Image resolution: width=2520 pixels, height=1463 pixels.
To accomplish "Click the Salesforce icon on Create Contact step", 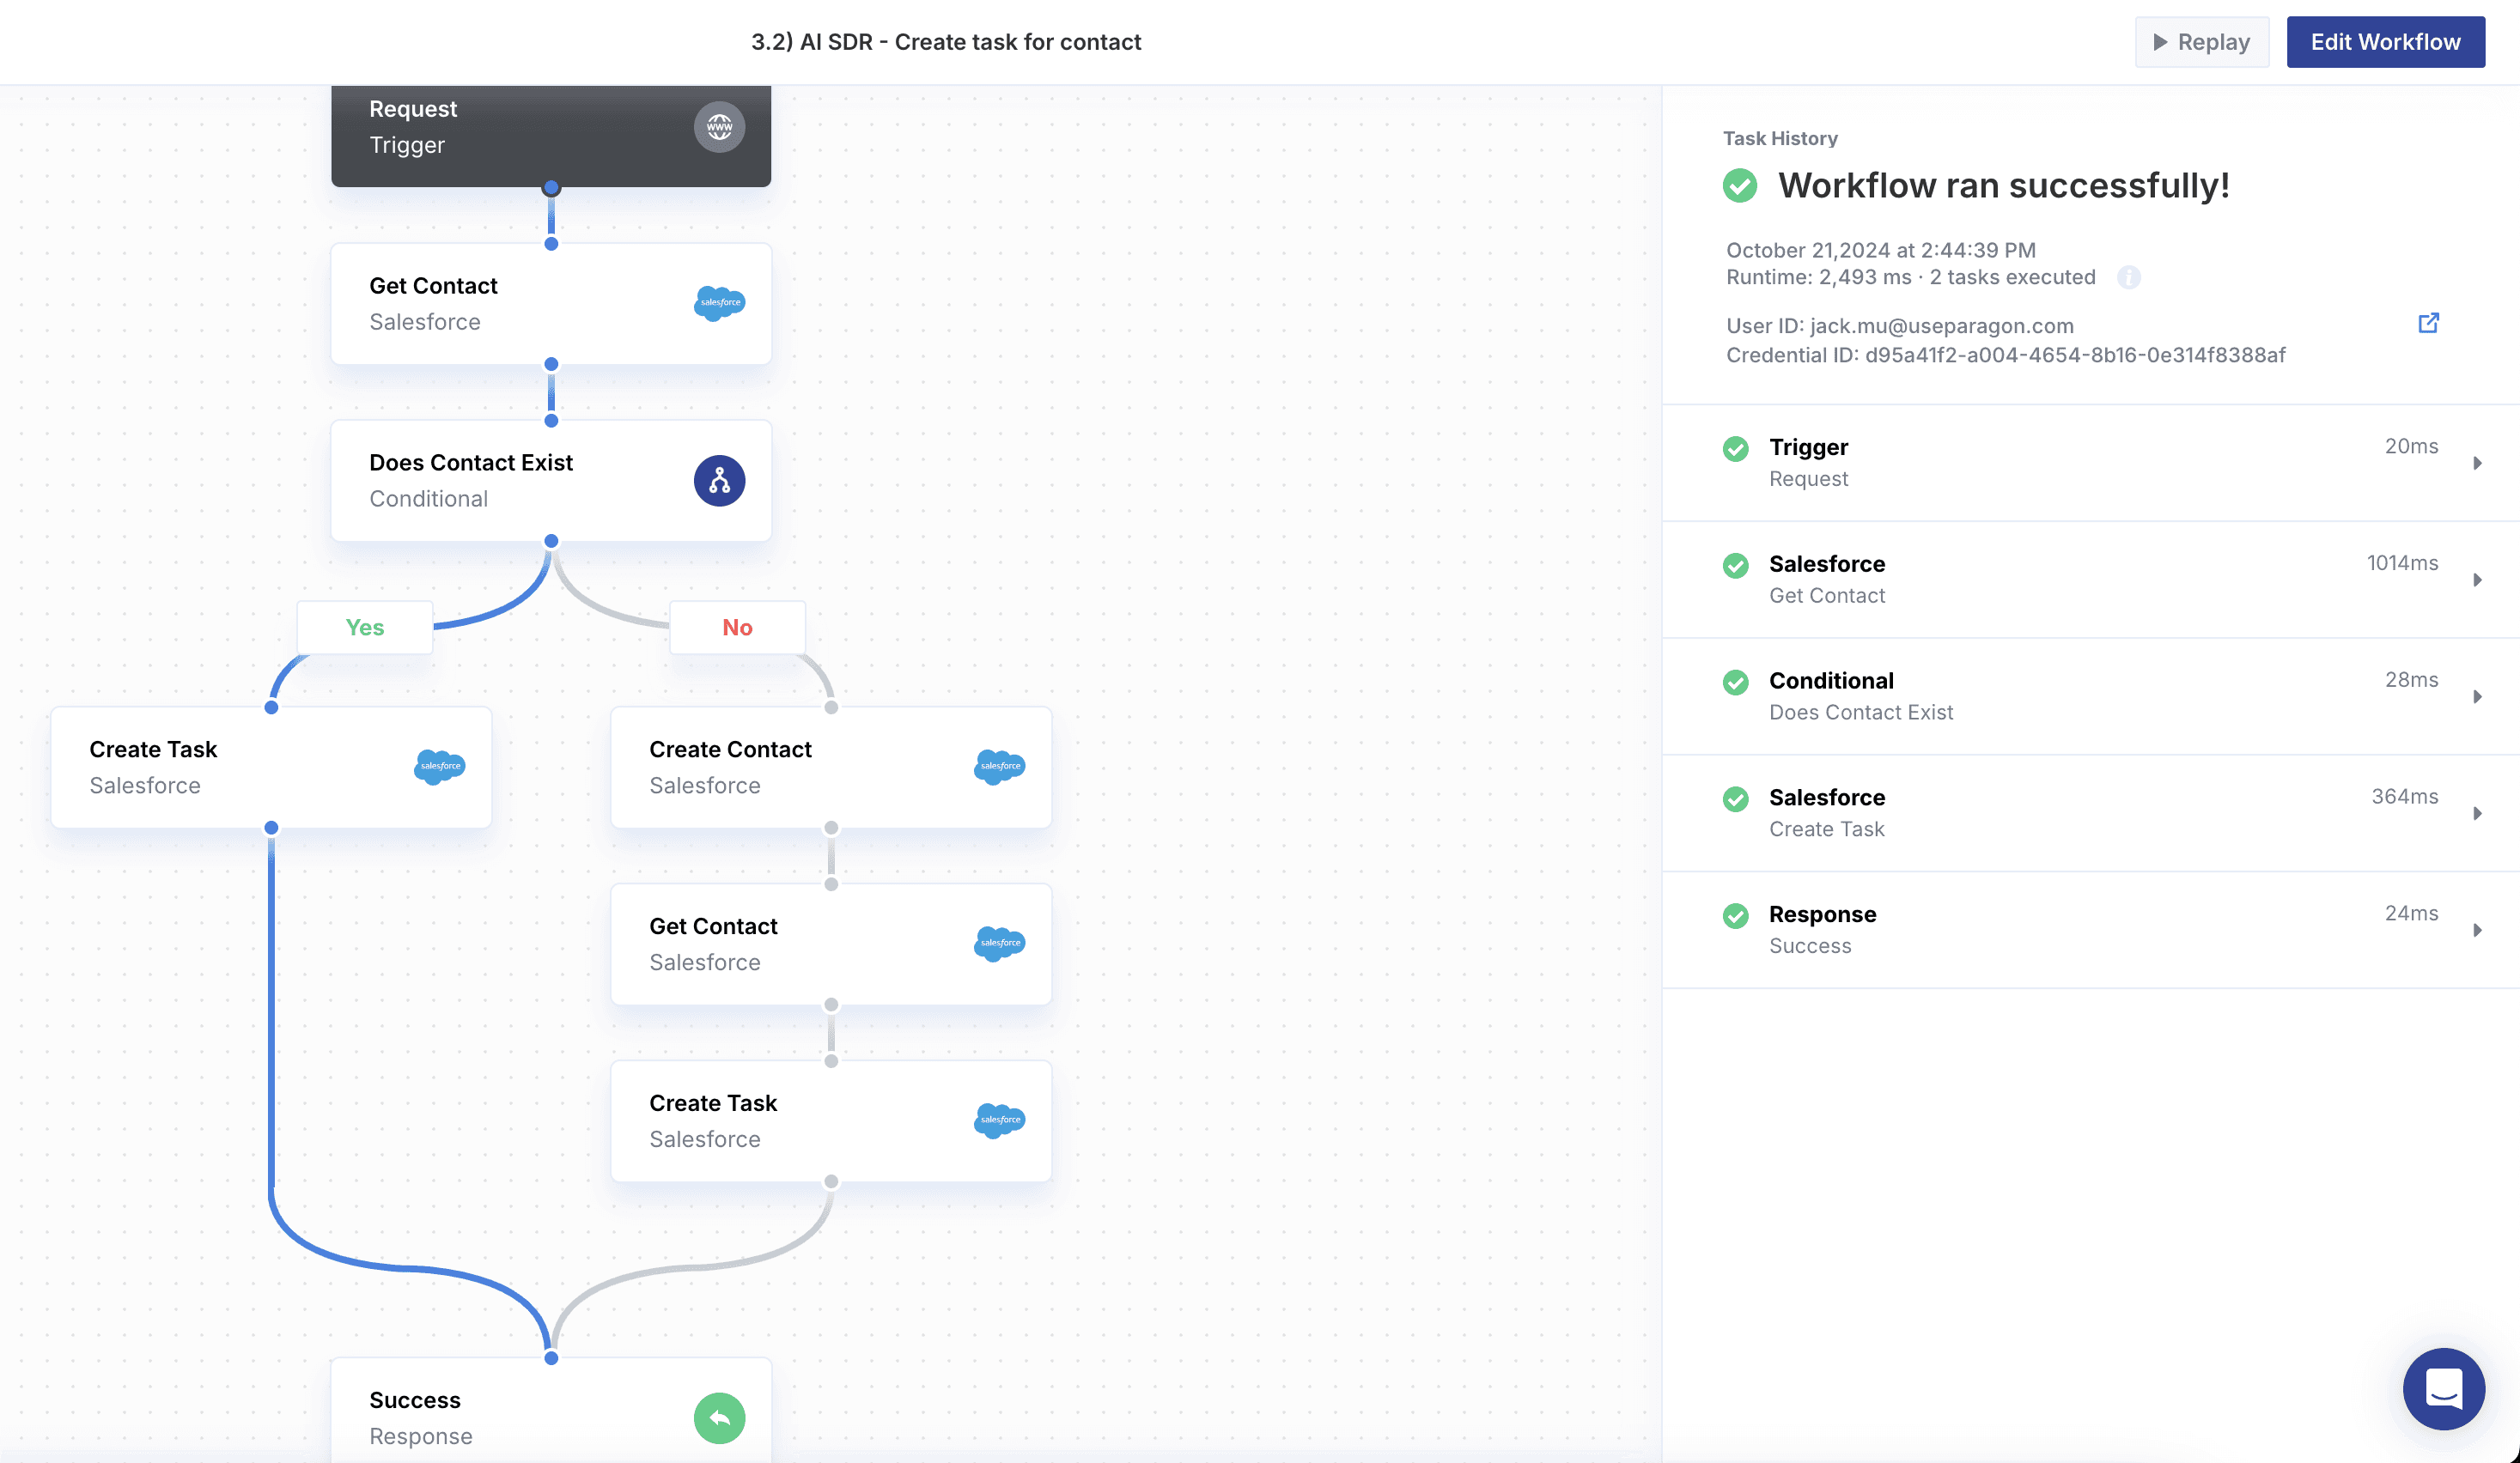I will coord(999,767).
